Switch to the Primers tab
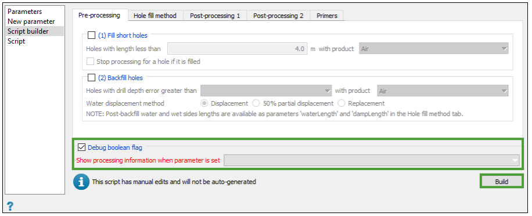 (327, 16)
